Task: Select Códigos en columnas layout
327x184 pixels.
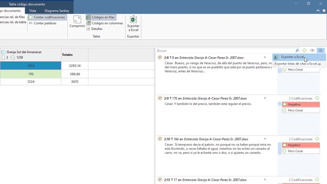Action: pos(105,23)
